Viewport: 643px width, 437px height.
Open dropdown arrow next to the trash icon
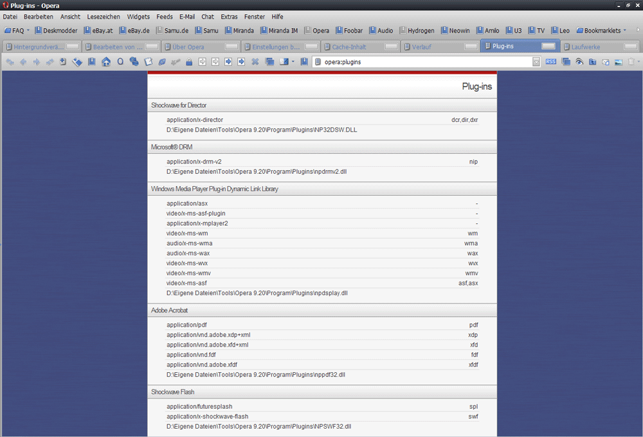[x=638, y=62]
